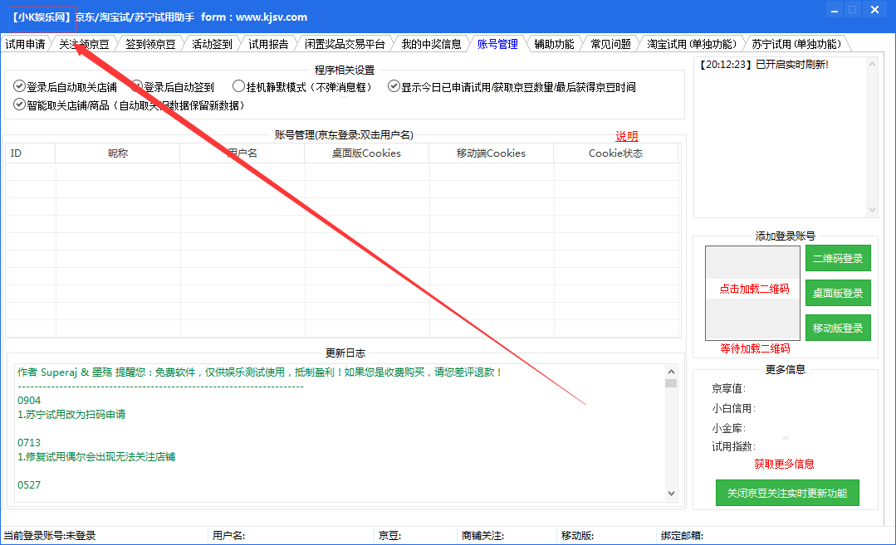Image resolution: width=896 pixels, height=545 pixels.
Task: Toggle 智能取关店铺/商品 option
Action: pos(130,105)
